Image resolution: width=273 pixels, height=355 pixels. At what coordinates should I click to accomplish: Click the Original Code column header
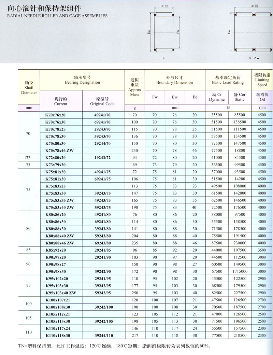click(x=102, y=101)
